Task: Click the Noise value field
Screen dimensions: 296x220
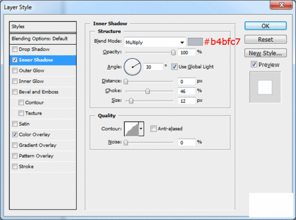Action: coord(187,142)
